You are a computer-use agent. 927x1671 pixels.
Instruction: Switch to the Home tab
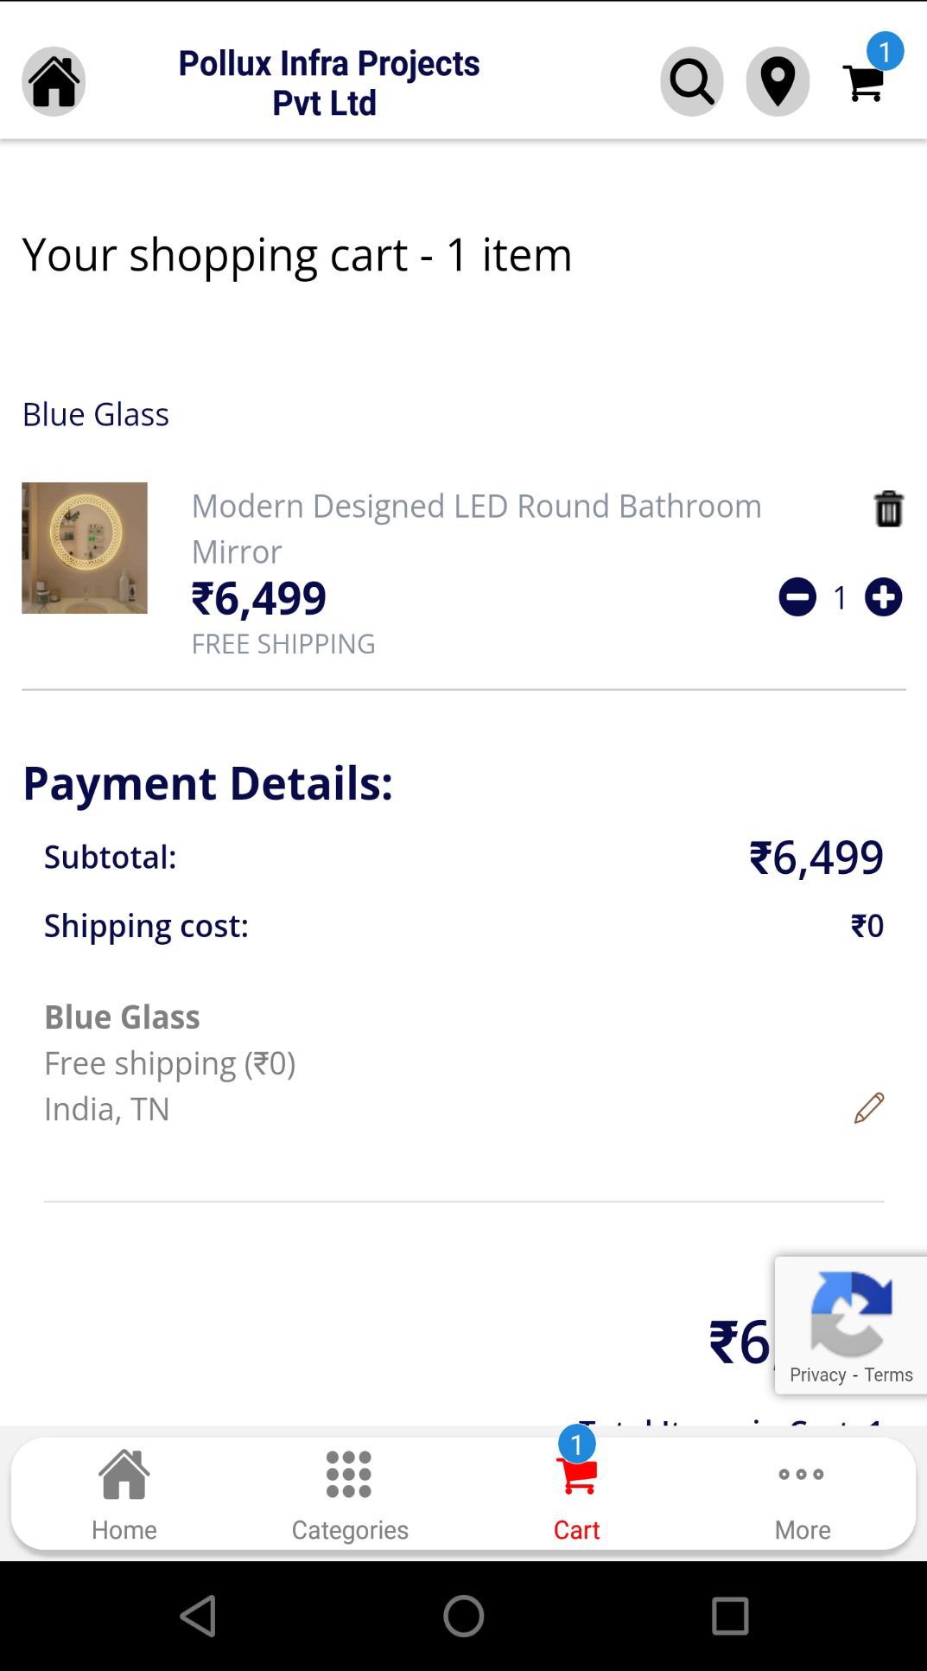124,1495
